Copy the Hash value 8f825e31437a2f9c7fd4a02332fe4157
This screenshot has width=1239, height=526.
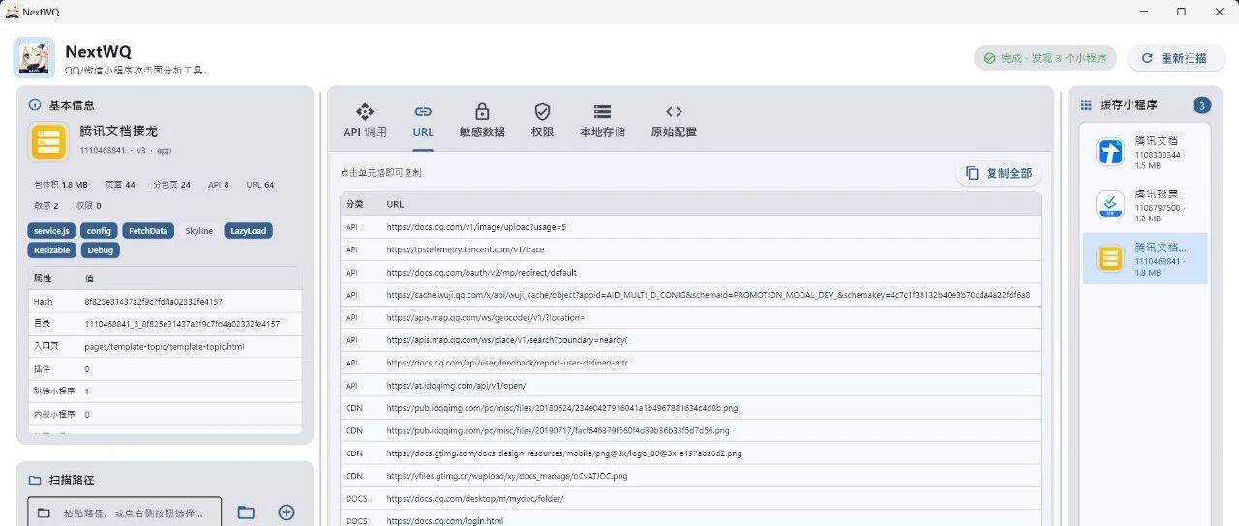point(153,301)
